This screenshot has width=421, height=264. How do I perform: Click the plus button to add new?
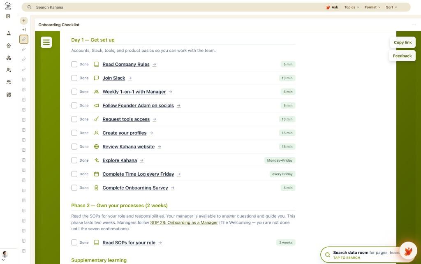[x=23, y=21]
